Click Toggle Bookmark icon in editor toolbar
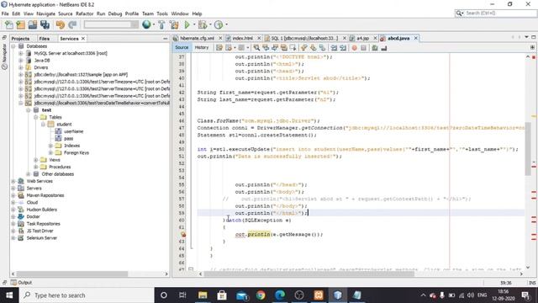538x303 pixels. [322, 48]
